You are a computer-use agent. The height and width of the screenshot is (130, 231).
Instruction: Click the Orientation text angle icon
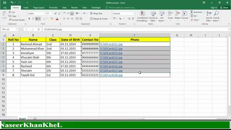pyautogui.click(x=77, y=13)
